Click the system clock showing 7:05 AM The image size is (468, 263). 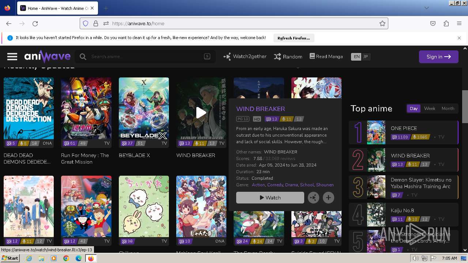coord(449,258)
